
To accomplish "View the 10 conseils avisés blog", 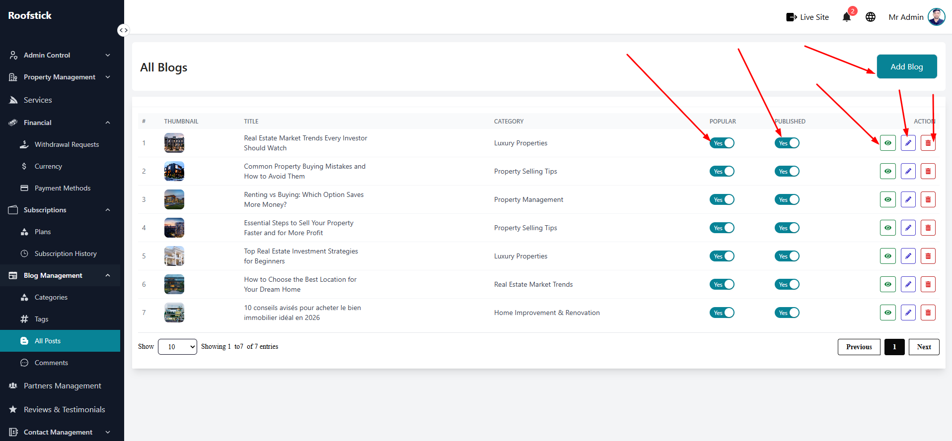I will [888, 313].
